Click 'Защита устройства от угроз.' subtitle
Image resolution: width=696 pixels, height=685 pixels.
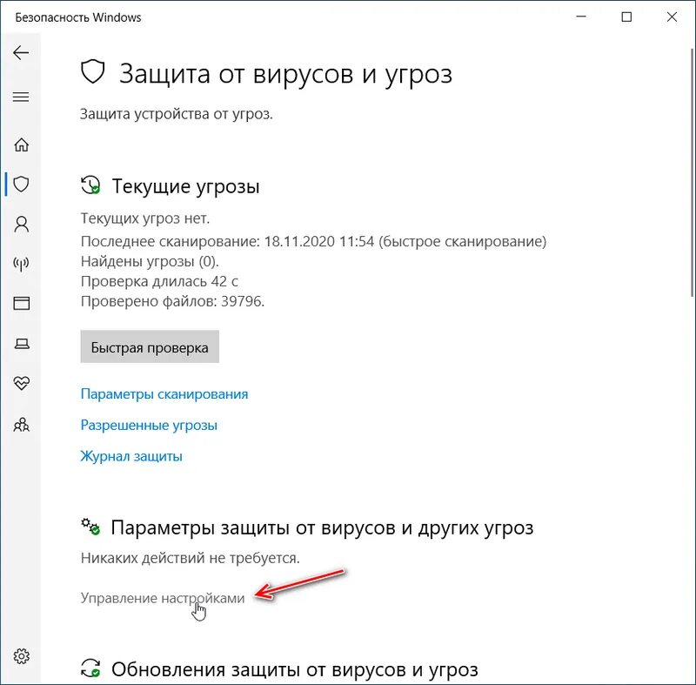pyautogui.click(x=177, y=114)
